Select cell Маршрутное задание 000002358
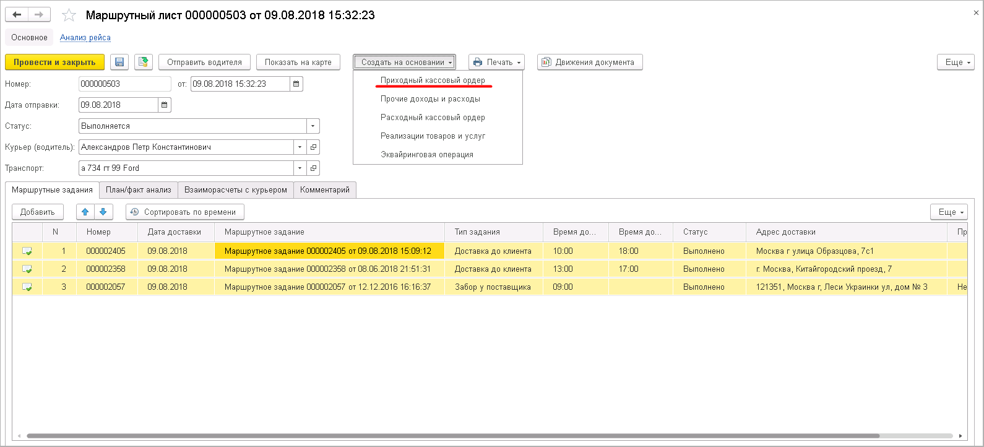984x447 pixels. pyautogui.click(x=329, y=269)
